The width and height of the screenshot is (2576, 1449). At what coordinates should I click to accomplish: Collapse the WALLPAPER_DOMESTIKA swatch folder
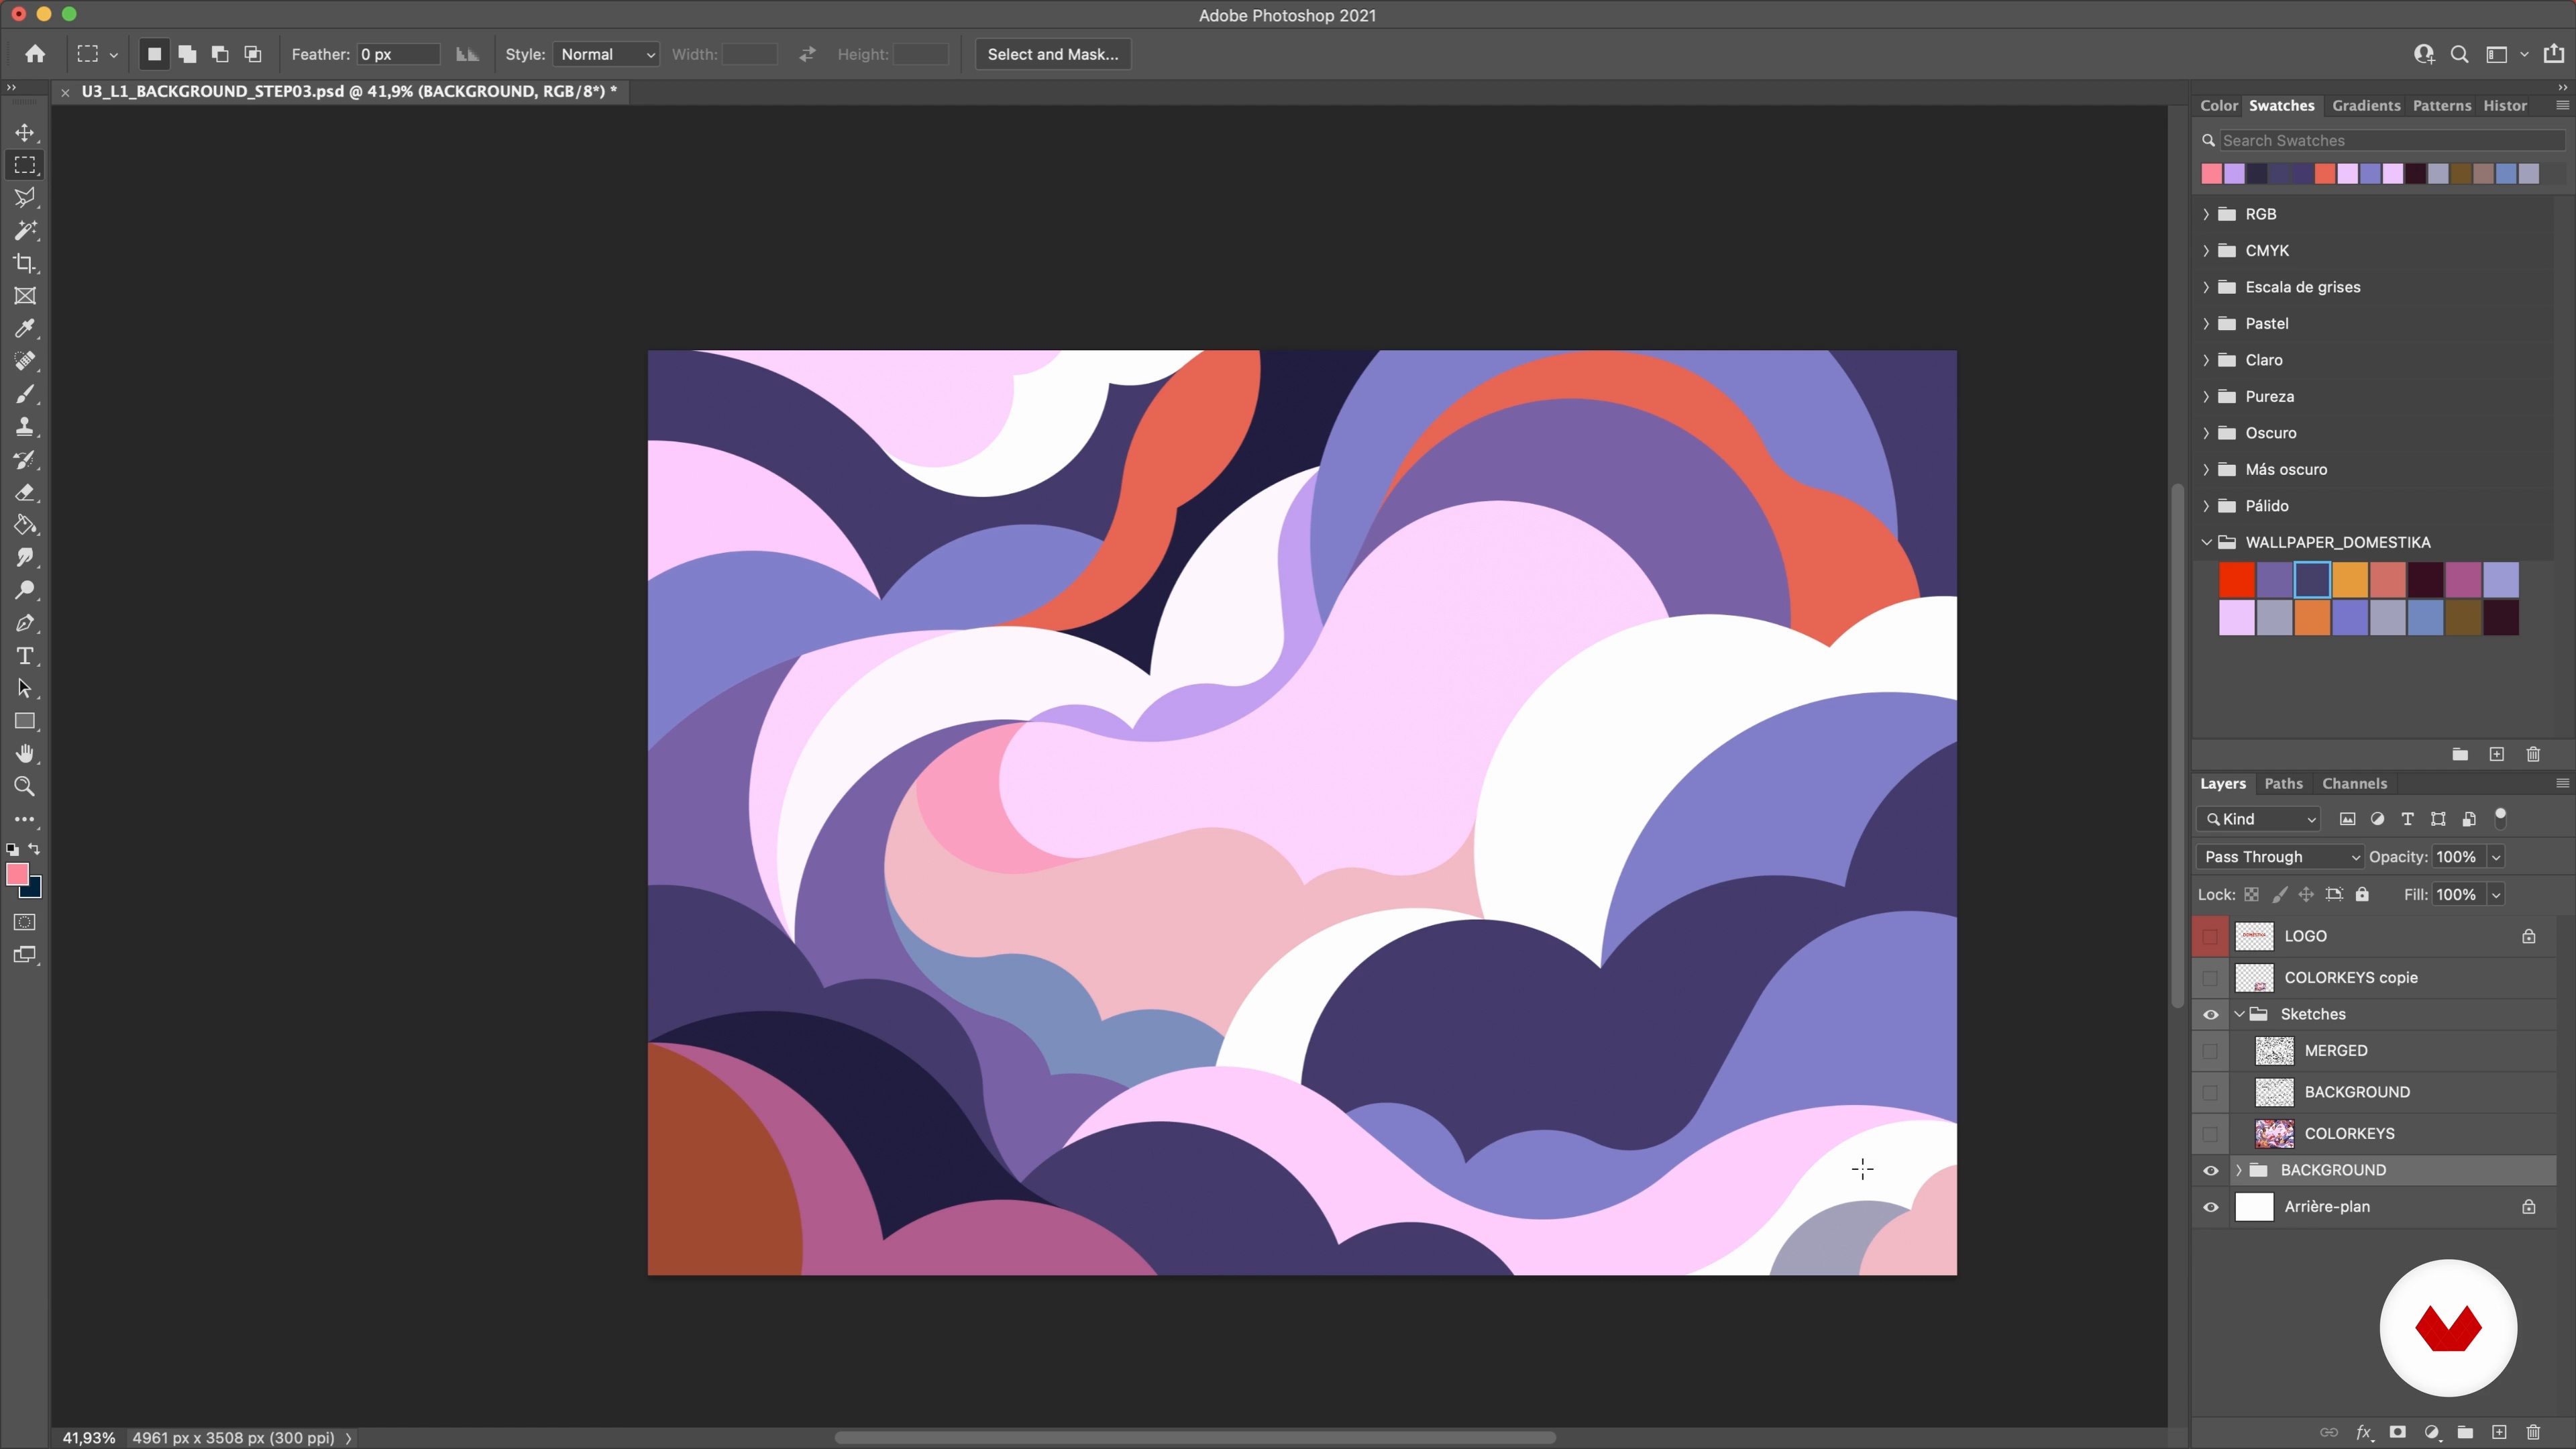pyautogui.click(x=2206, y=542)
